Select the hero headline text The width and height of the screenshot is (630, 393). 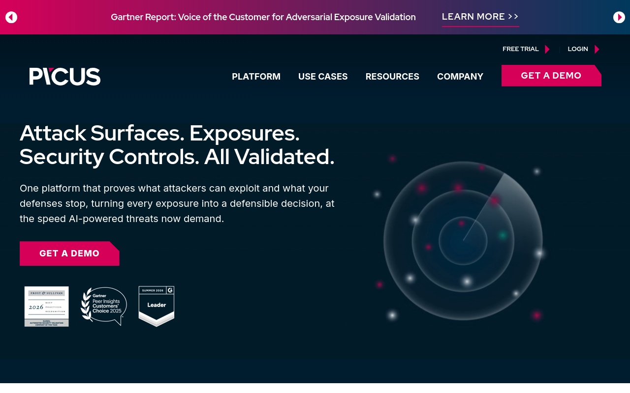tap(177, 145)
